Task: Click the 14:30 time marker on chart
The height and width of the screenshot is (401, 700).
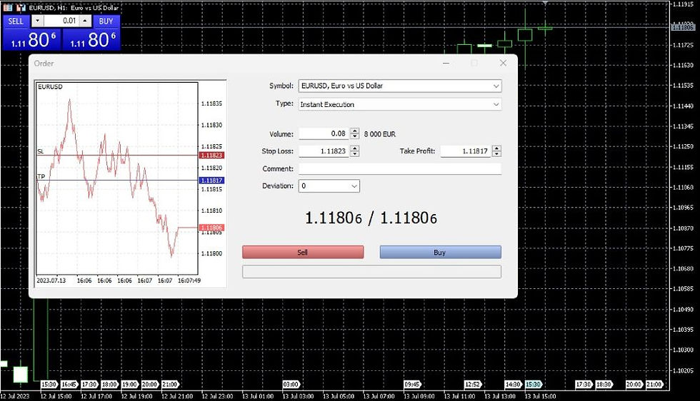Action: 513,384
